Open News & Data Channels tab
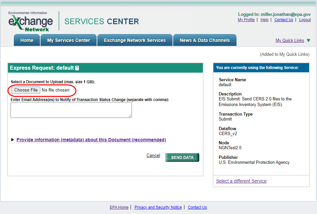This screenshot has height=214, width=317. point(205,40)
